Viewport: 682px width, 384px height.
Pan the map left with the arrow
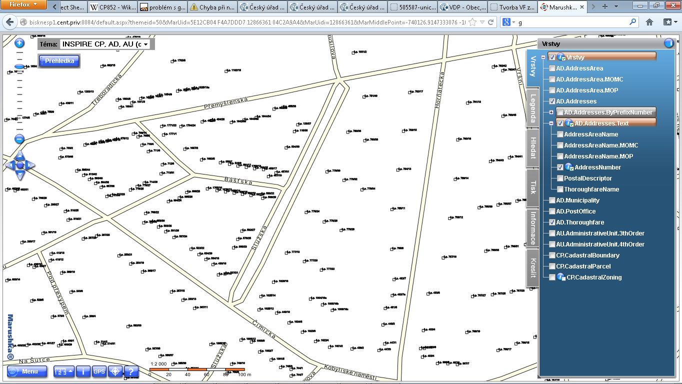click(x=9, y=165)
